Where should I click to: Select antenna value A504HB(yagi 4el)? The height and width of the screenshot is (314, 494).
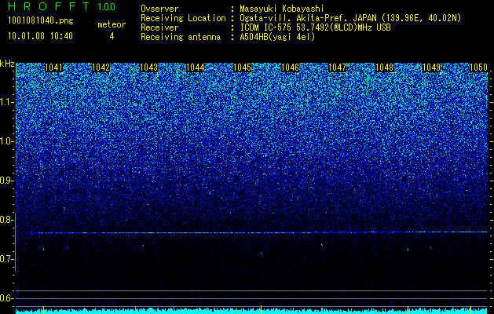[x=277, y=37]
